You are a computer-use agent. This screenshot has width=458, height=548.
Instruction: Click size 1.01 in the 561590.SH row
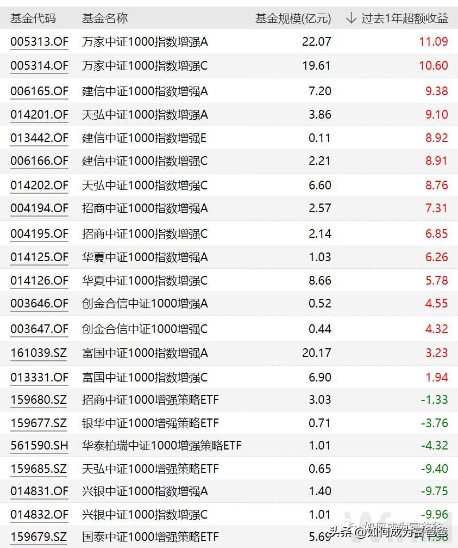[320, 445]
